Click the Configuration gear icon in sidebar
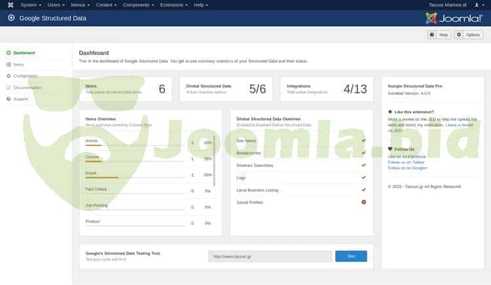Viewport: 491px width, 285px height. coord(9,76)
